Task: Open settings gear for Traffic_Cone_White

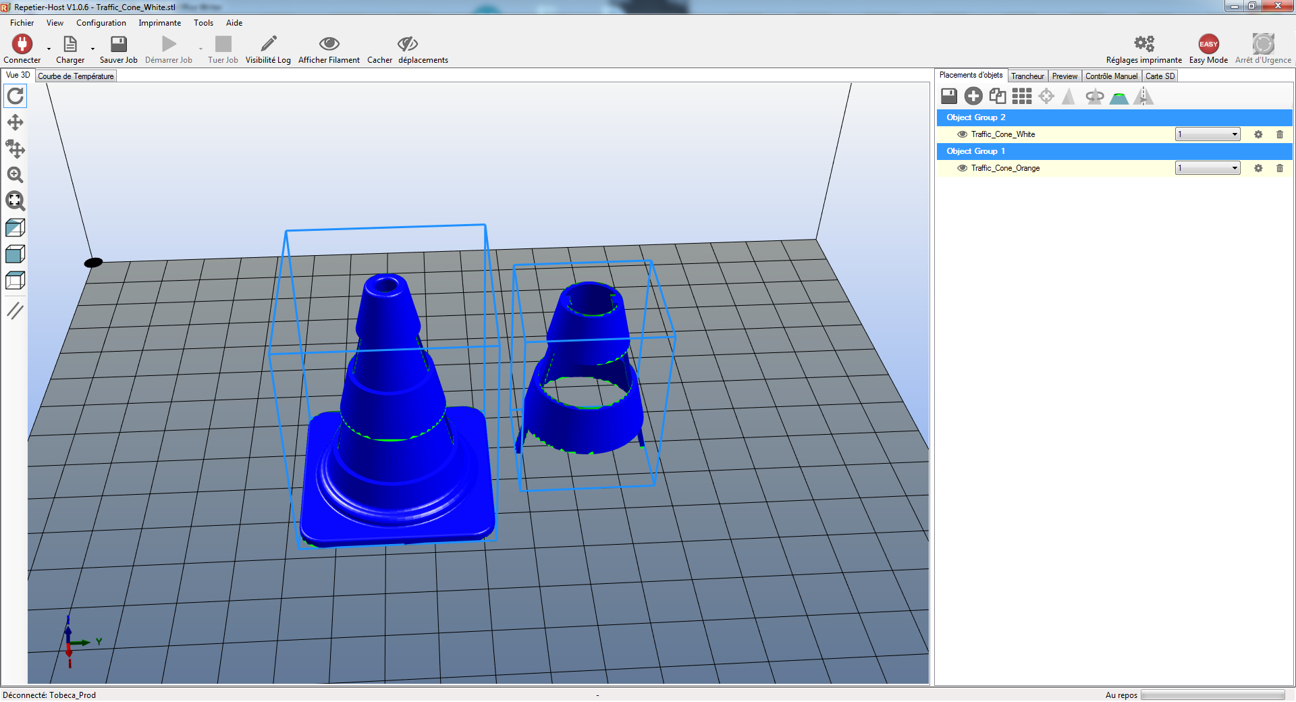Action: [x=1258, y=134]
